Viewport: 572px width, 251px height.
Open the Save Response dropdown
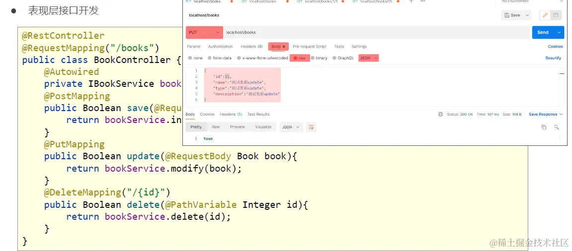(x=545, y=115)
